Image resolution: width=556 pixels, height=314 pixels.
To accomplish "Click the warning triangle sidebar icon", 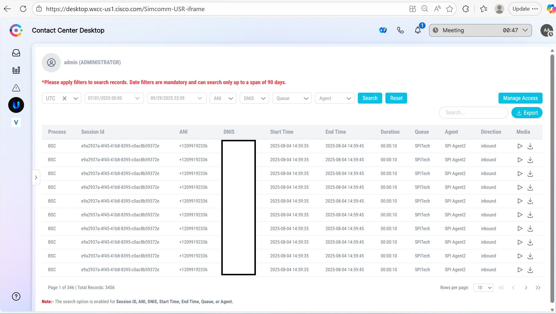I will pyautogui.click(x=16, y=88).
